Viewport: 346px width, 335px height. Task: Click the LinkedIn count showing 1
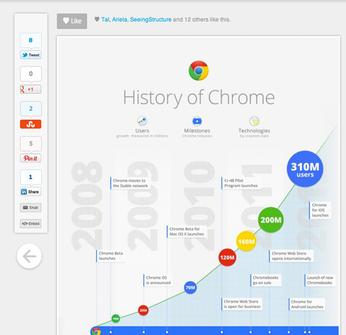coord(30,177)
